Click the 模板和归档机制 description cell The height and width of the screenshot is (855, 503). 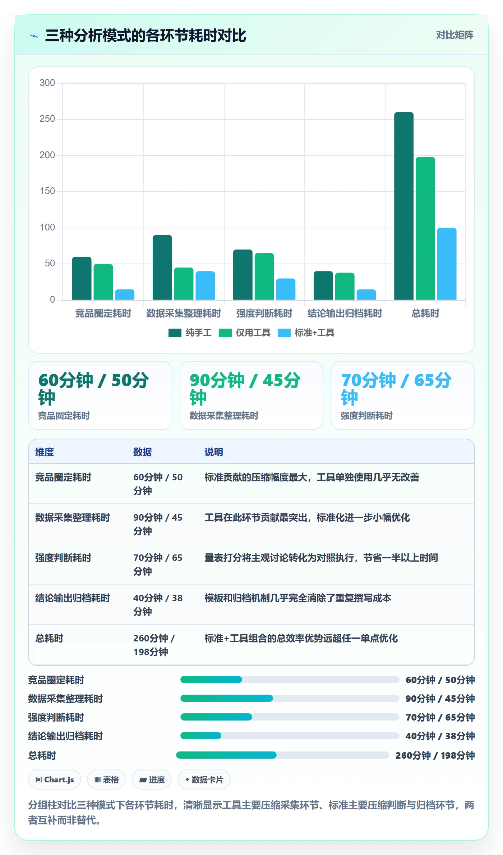[298, 598]
